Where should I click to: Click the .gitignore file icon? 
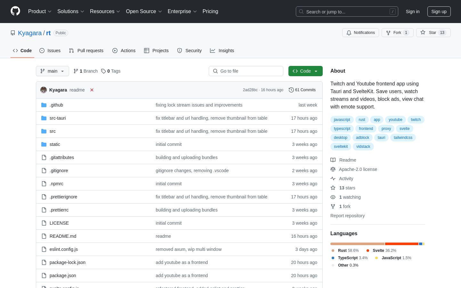pyautogui.click(x=44, y=171)
